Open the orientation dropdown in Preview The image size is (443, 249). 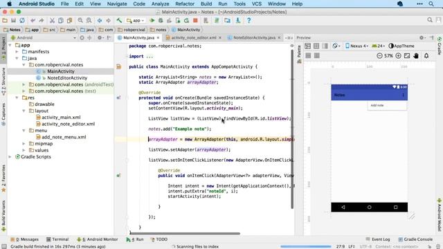click(336, 46)
